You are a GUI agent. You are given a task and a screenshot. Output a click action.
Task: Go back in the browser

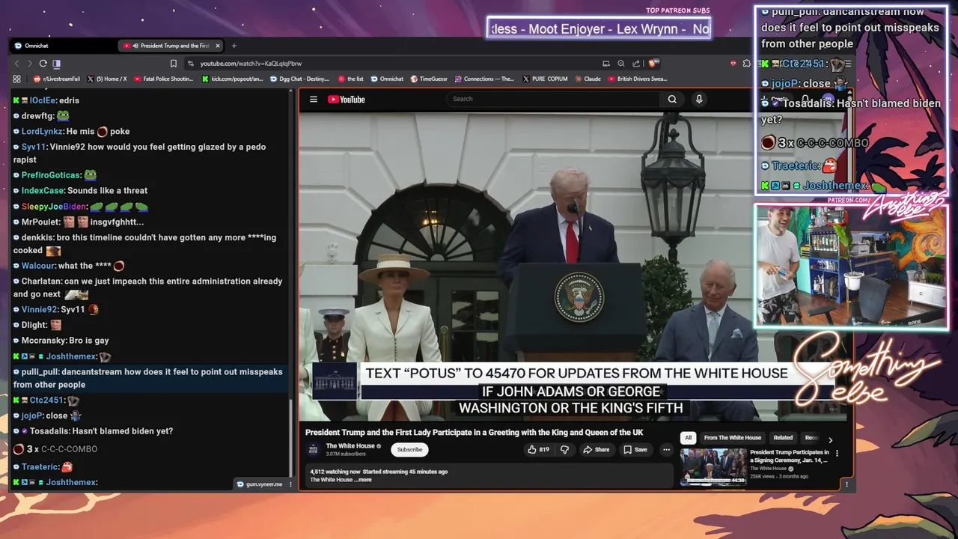[x=18, y=64]
